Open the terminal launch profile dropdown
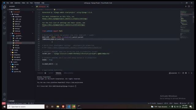 pyautogui.click(x=180, y=73)
